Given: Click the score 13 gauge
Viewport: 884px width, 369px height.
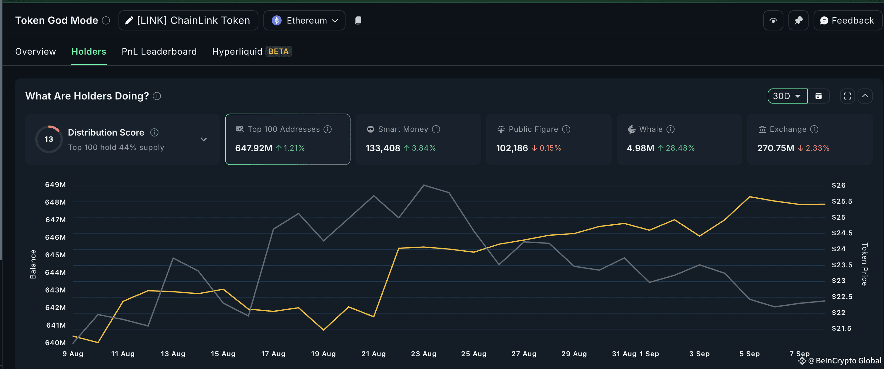Looking at the screenshot, I should point(49,139).
